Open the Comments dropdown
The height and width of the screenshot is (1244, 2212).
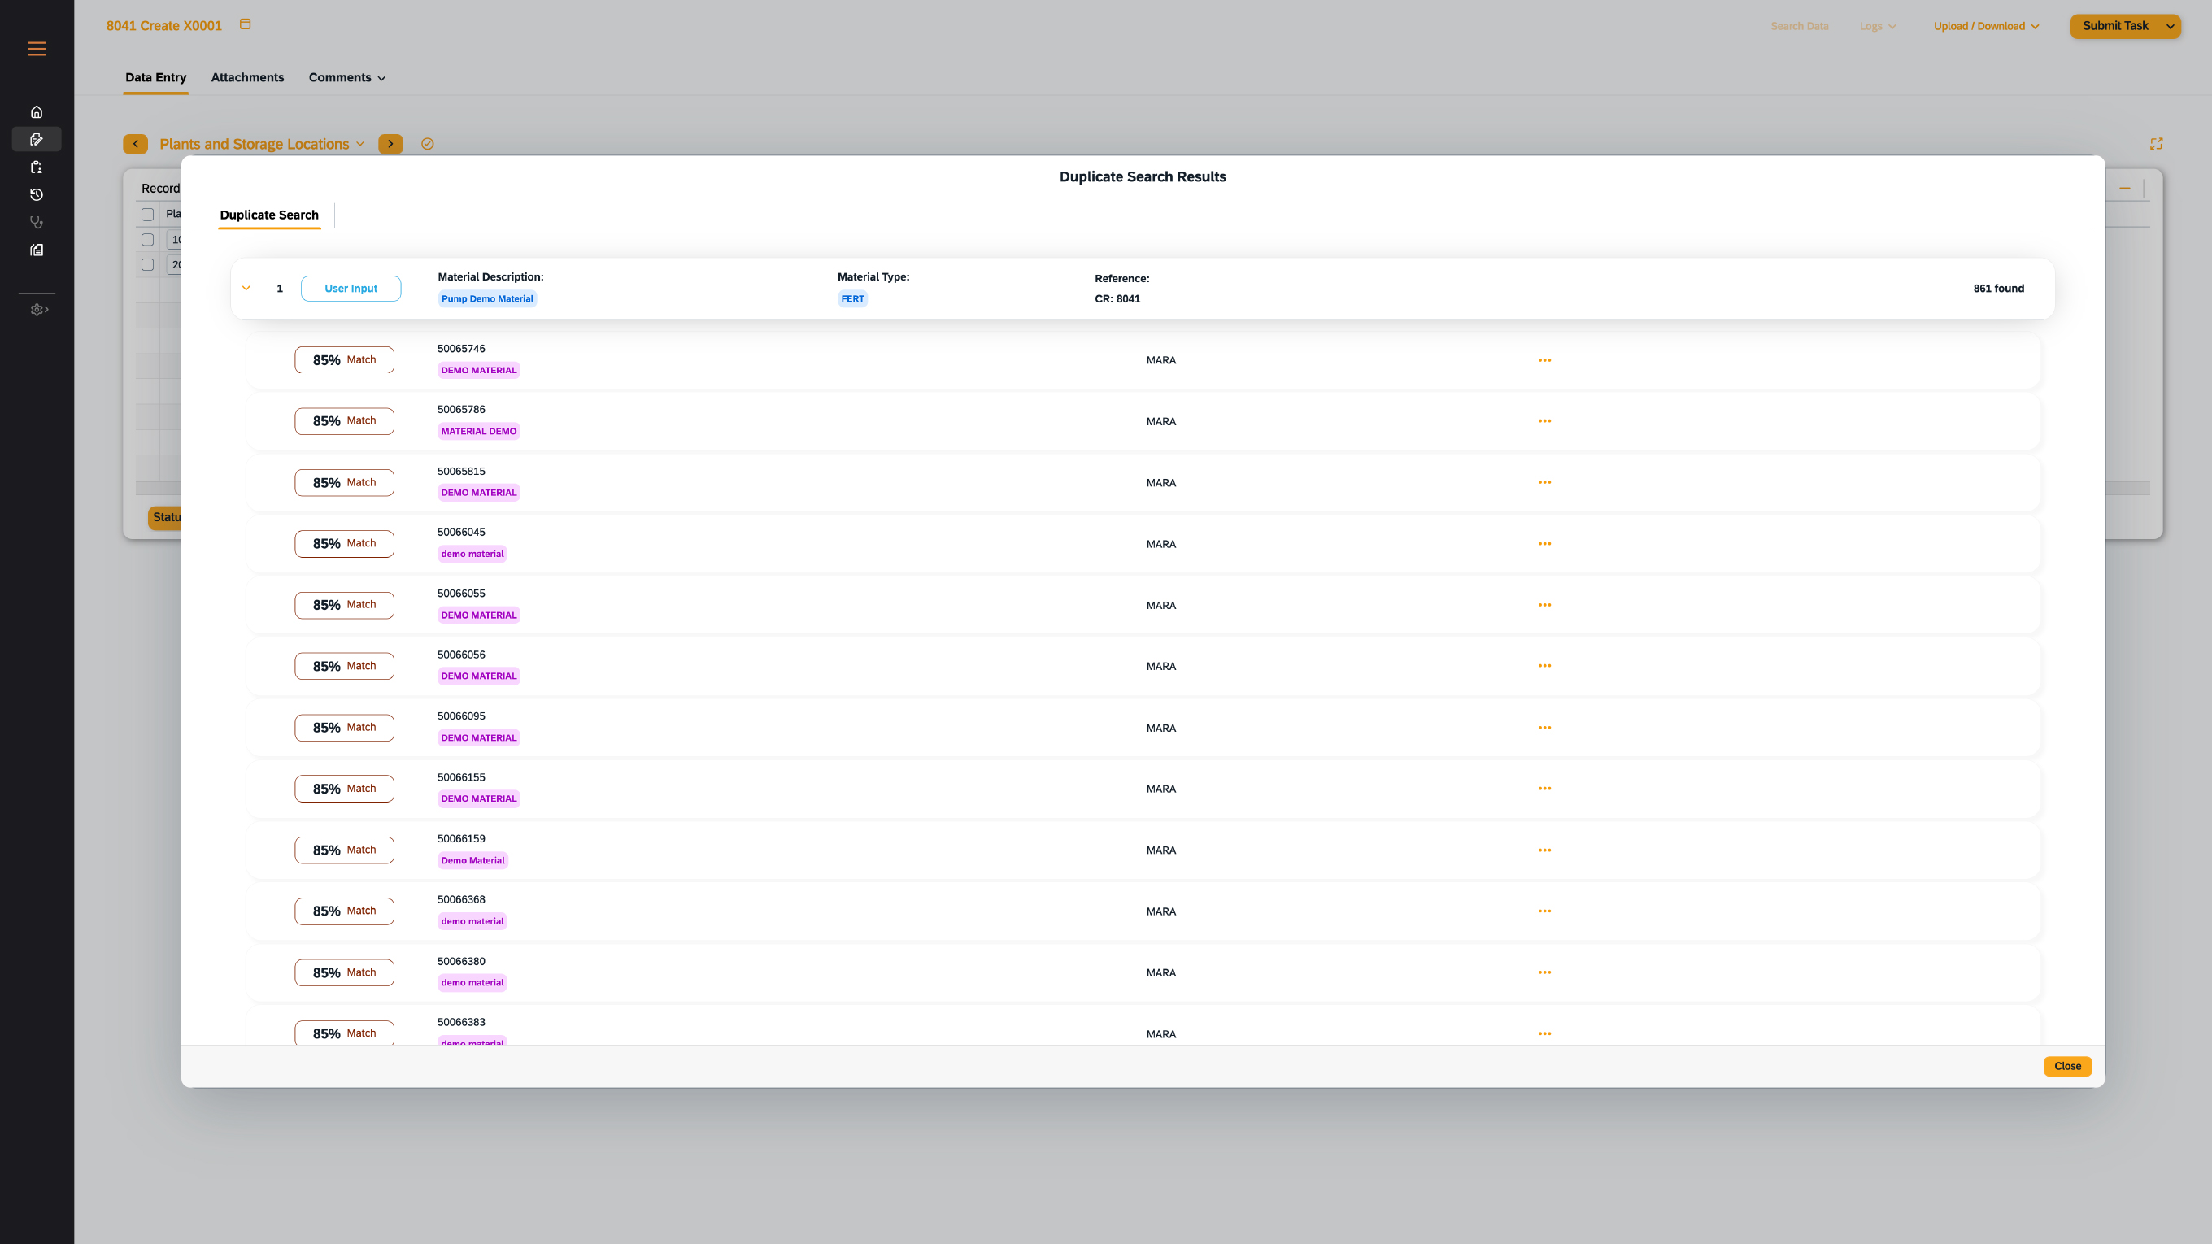tap(347, 77)
